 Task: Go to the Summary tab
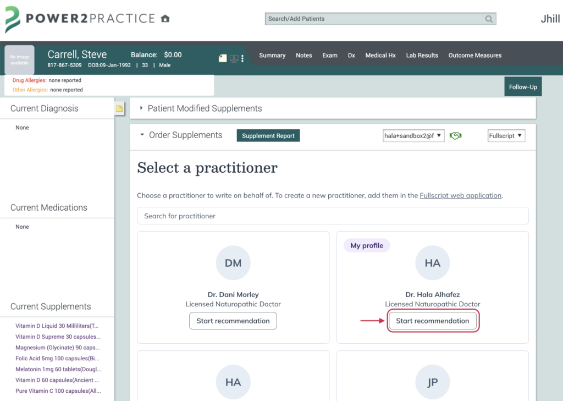point(272,56)
